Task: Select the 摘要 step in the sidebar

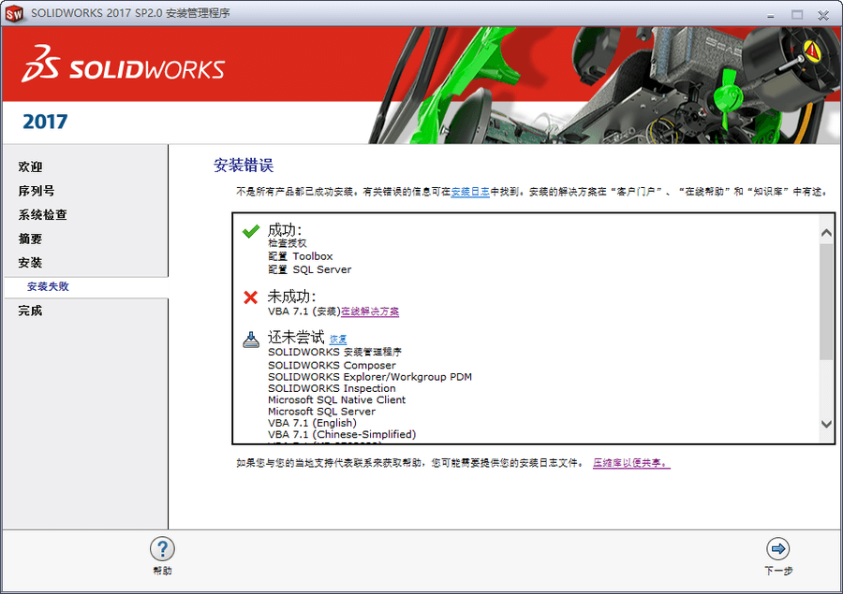Action: [29, 239]
